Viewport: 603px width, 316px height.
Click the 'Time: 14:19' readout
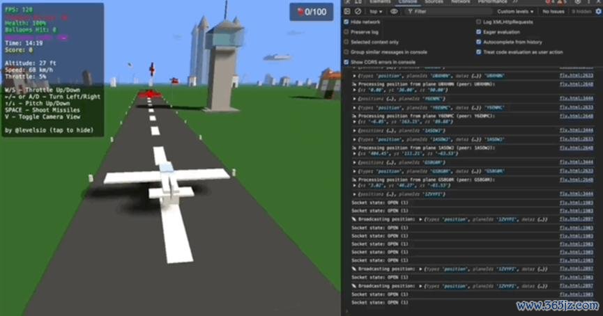click(x=24, y=43)
